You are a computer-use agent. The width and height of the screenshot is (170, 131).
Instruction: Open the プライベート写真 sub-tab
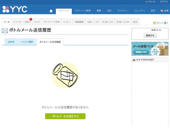coord(51,22)
